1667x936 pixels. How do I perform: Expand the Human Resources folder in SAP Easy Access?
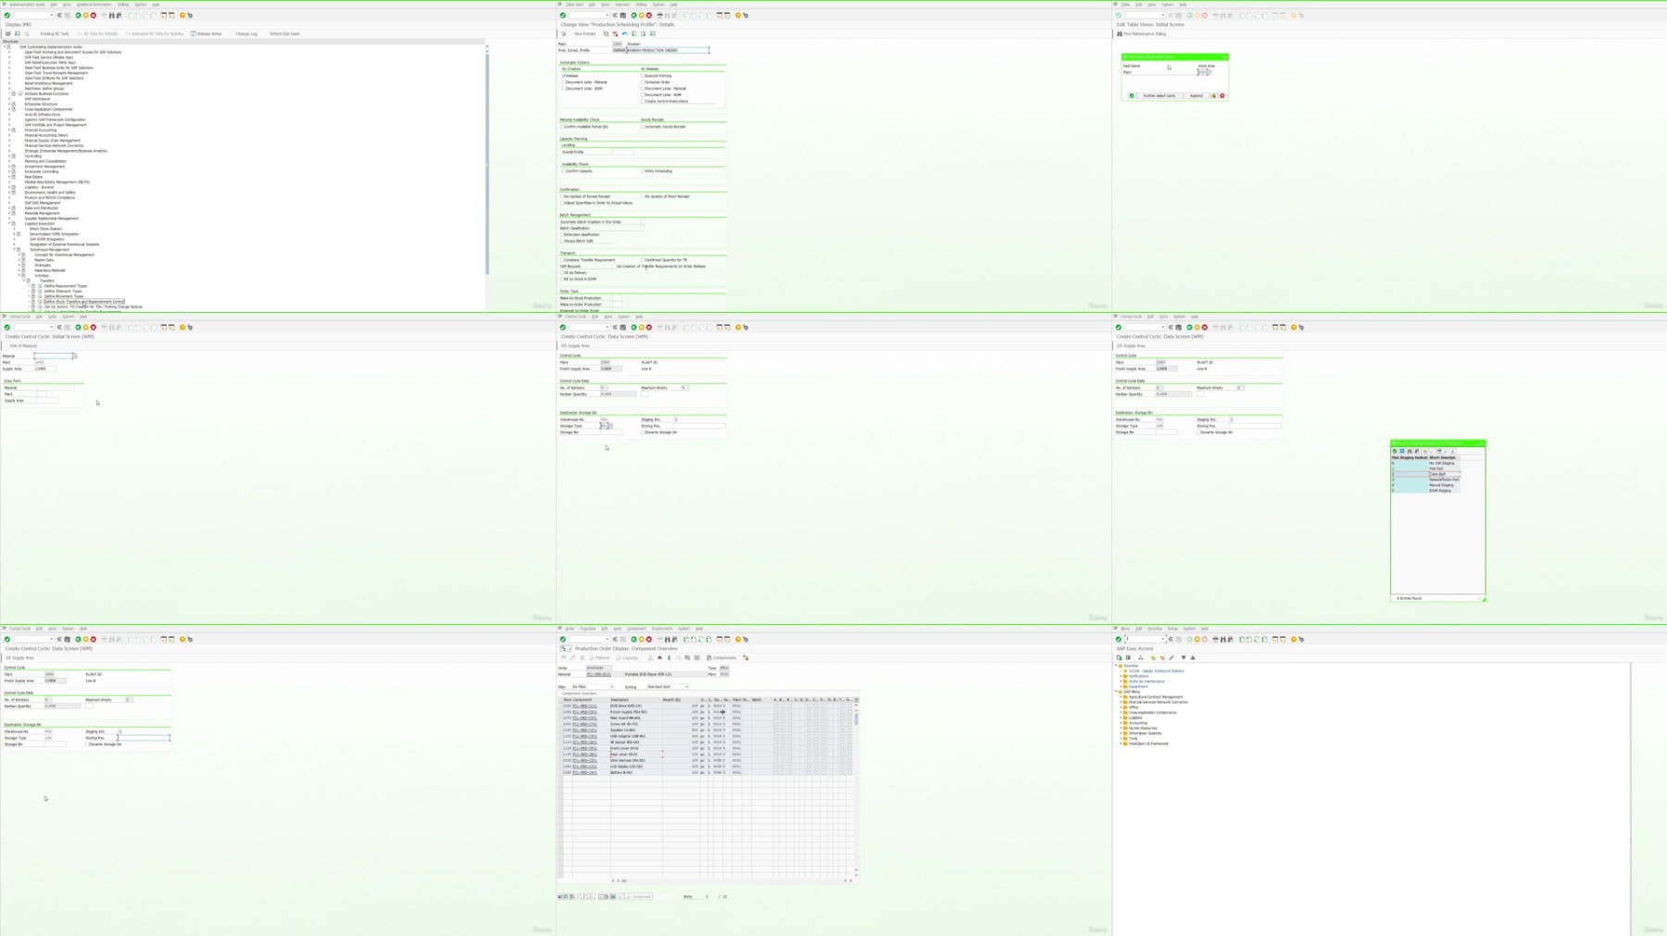coord(1122,728)
